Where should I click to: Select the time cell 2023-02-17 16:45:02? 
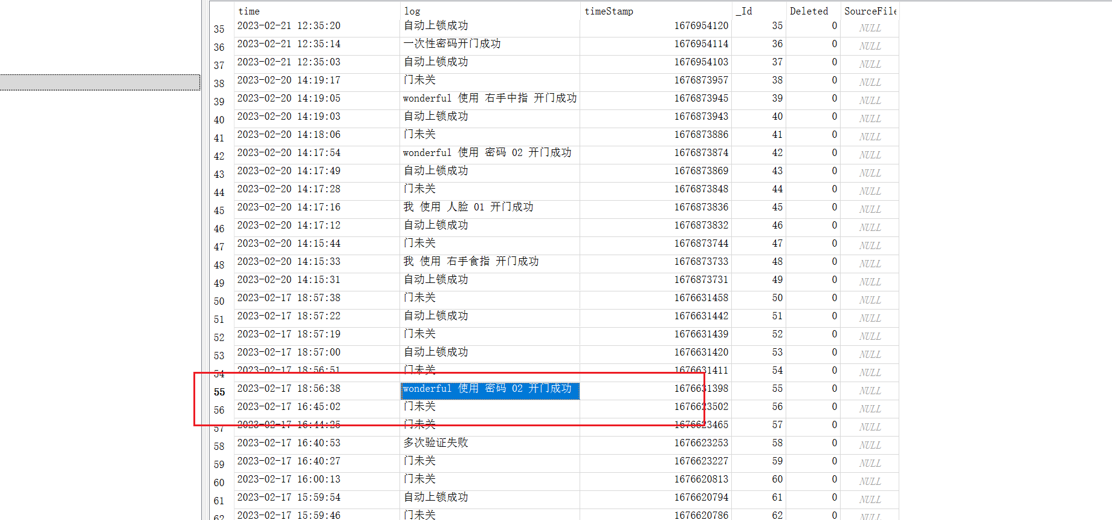coord(289,406)
